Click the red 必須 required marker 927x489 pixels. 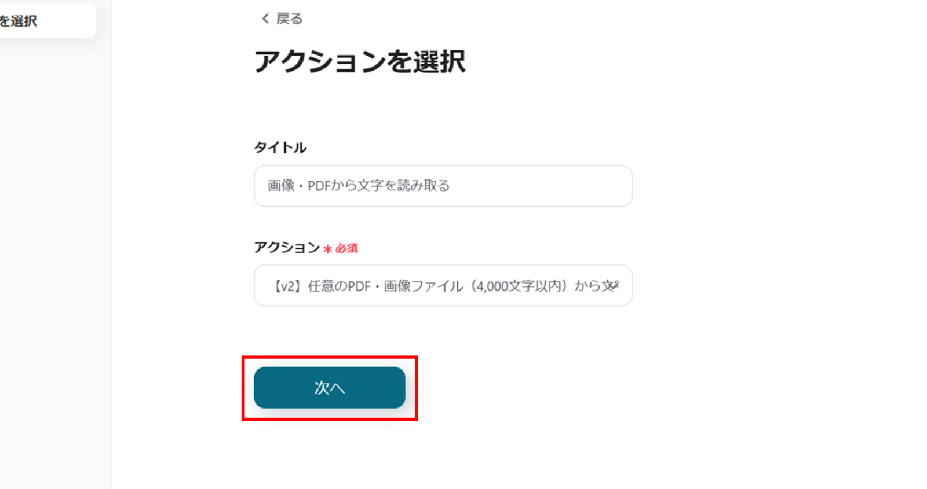point(346,248)
